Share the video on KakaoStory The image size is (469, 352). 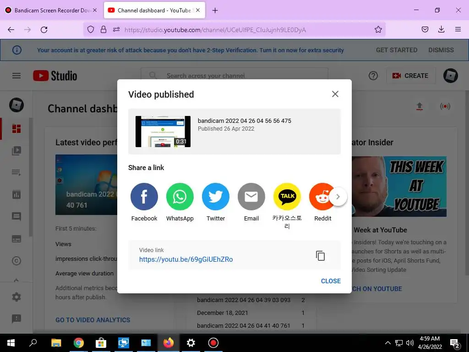coord(287,197)
